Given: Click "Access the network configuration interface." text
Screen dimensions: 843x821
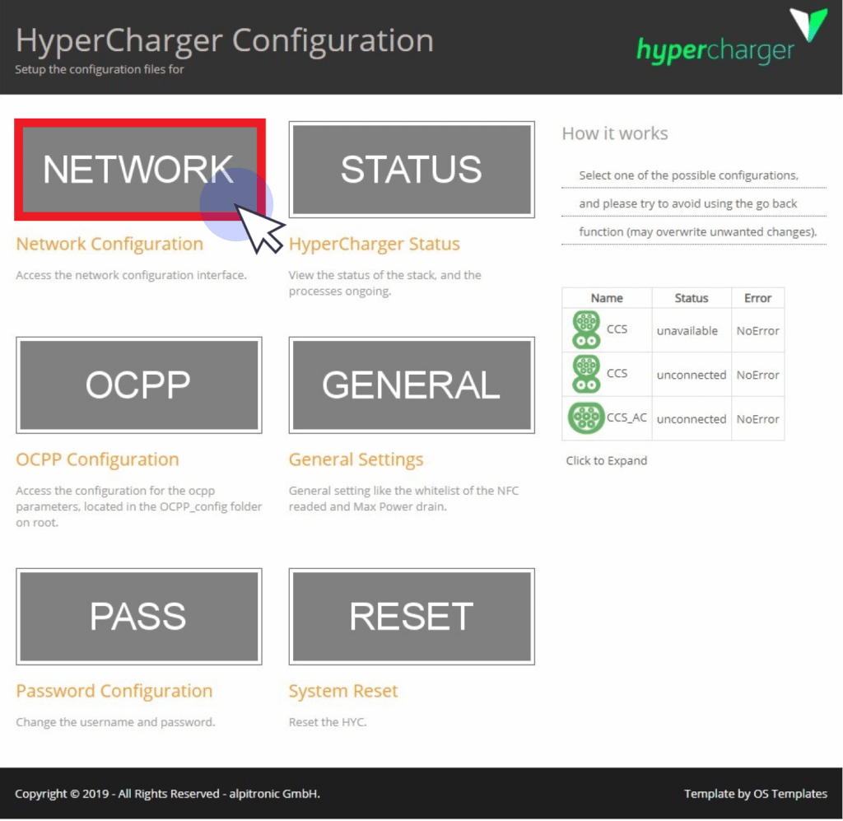Looking at the screenshot, I should (131, 275).
